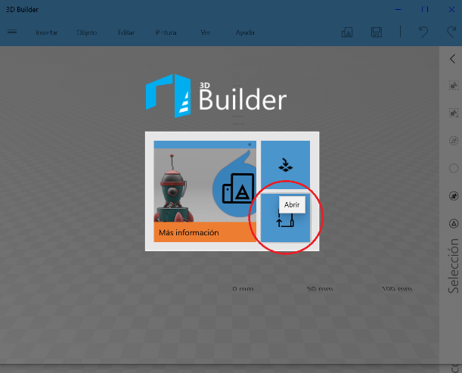Viewport: 462px width, 373px height.
Task: Click the Abrir open-file tile
Action: [x=285, y=218]
